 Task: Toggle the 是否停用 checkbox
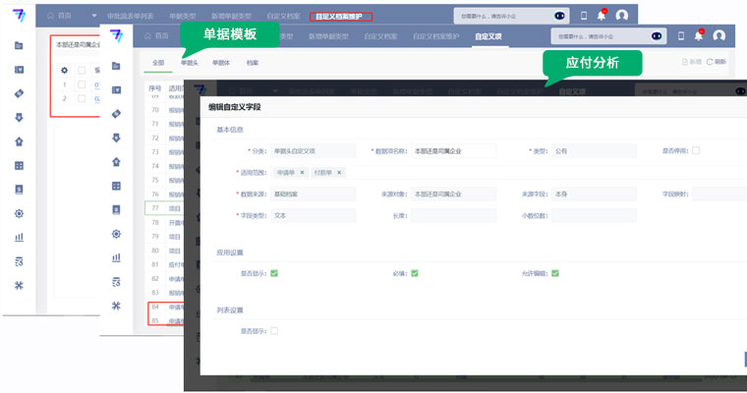(x=696, y=150)
